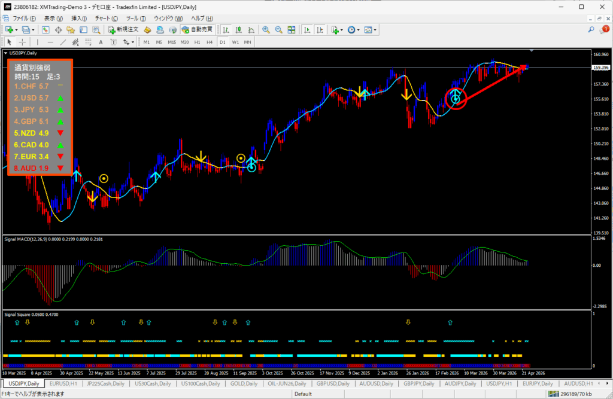
Task: Expand the periodicity clock dropdown
Action: (358, 29)
